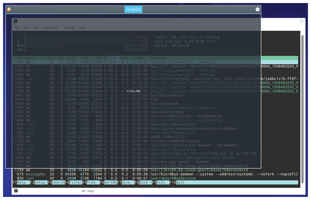Screen dimensions: 311x200
Task: Select the accounts-daemon process row
Action: 155,128
